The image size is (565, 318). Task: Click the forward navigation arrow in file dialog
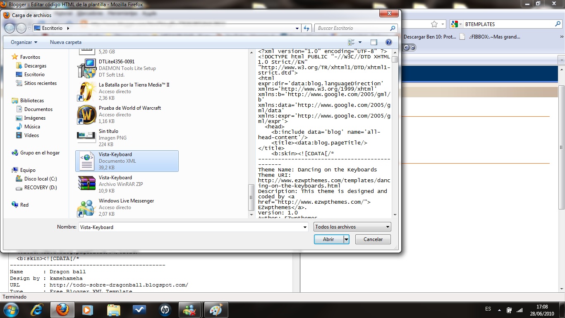tap(21, 28)
